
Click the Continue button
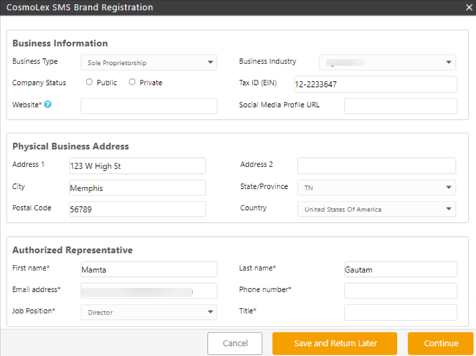[440, 343]
